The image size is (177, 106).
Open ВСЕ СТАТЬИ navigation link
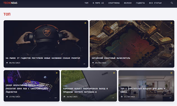tap(155, 3)
